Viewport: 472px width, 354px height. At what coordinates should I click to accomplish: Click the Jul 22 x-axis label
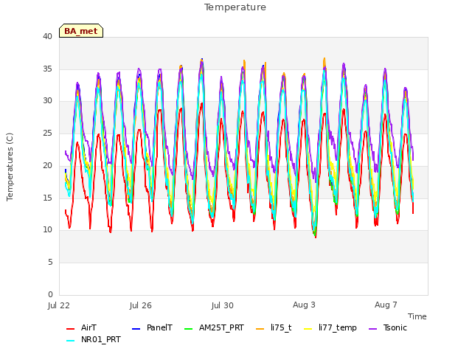click(59, 305)
